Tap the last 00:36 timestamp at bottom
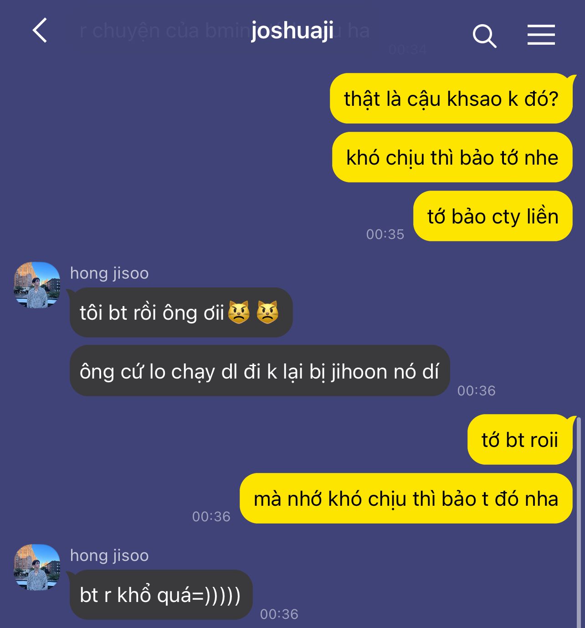The image size is (585, 628). [x=279, y=614]
